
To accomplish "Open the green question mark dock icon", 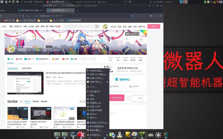I will (142, 135).
